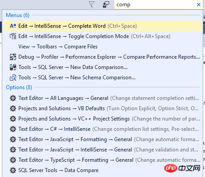
Task: Click the Complete Word icon
Action: (x=13, y=26)
